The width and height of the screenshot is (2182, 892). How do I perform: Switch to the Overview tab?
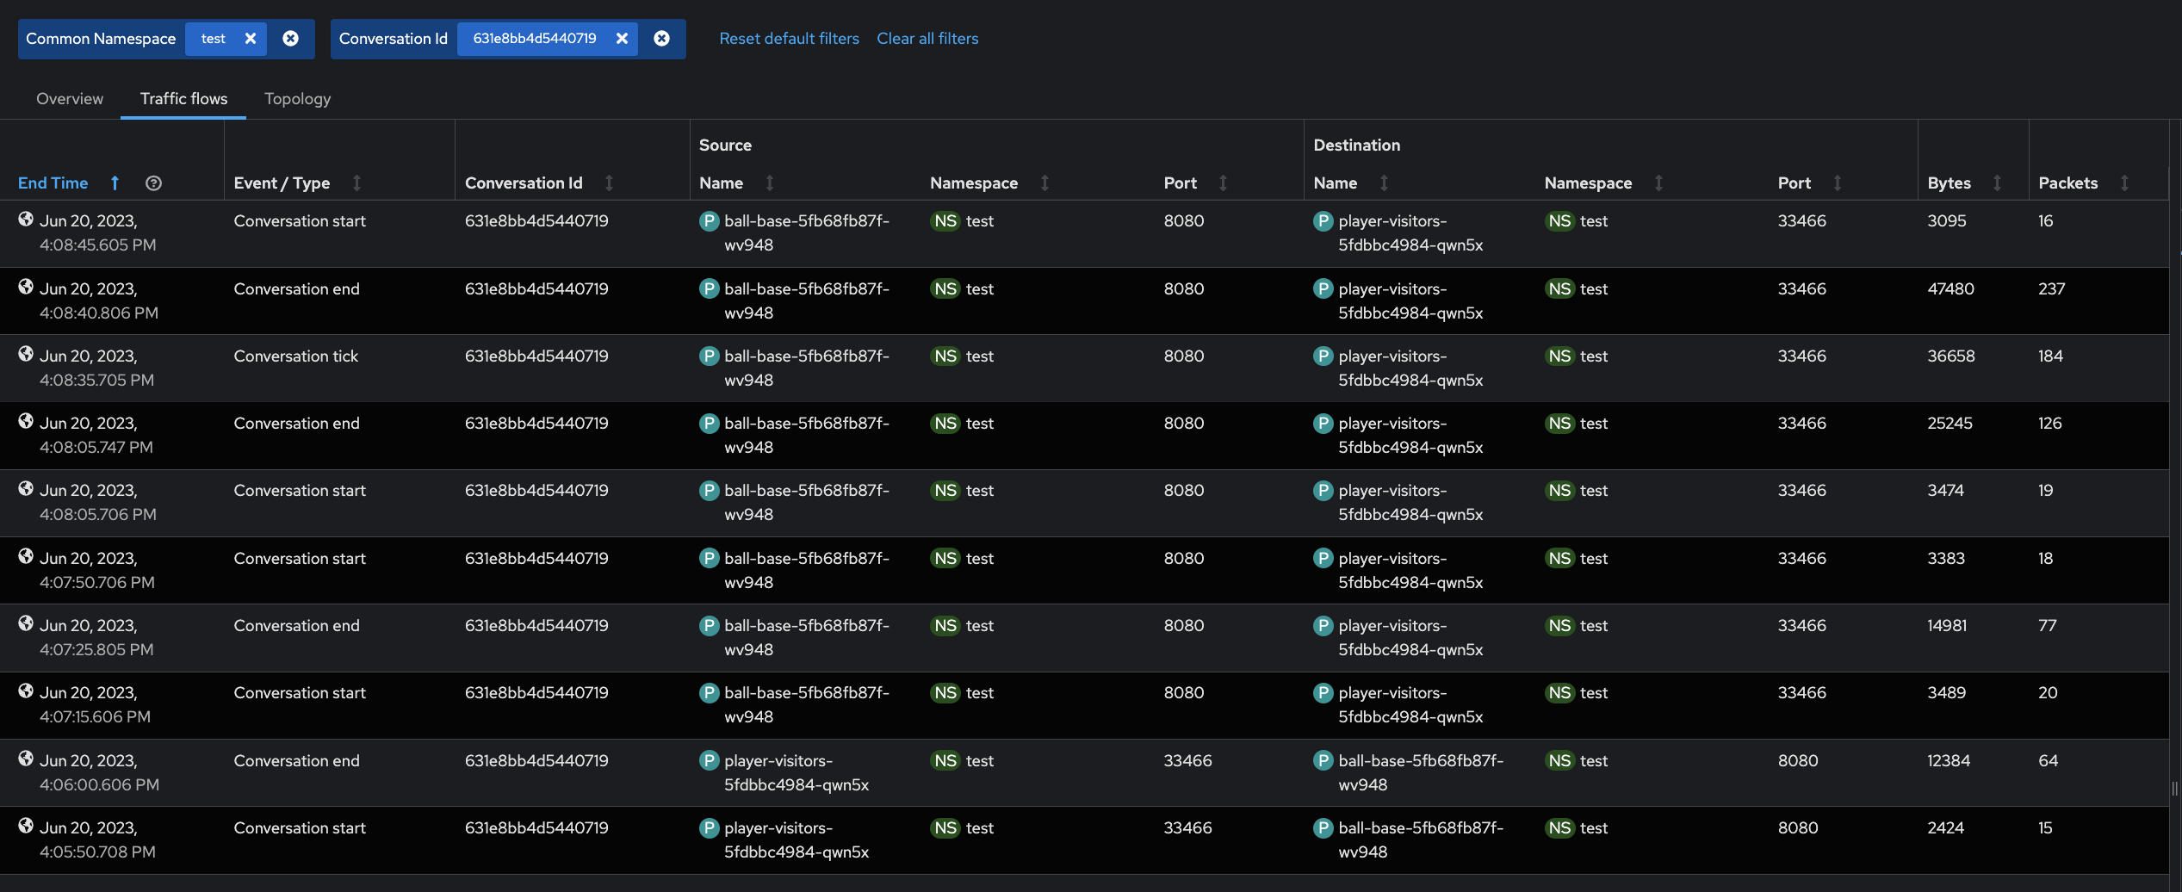click(x=70, y=99)
